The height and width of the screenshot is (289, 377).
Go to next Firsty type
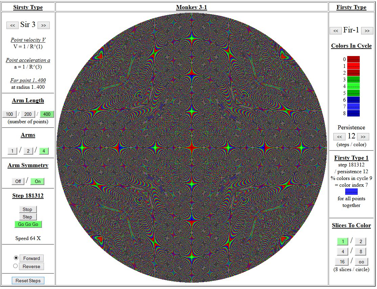pos(367,31)
